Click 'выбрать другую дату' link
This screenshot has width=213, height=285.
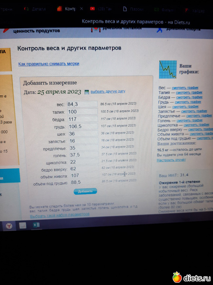pyautogui.click(x=108, y=92)
